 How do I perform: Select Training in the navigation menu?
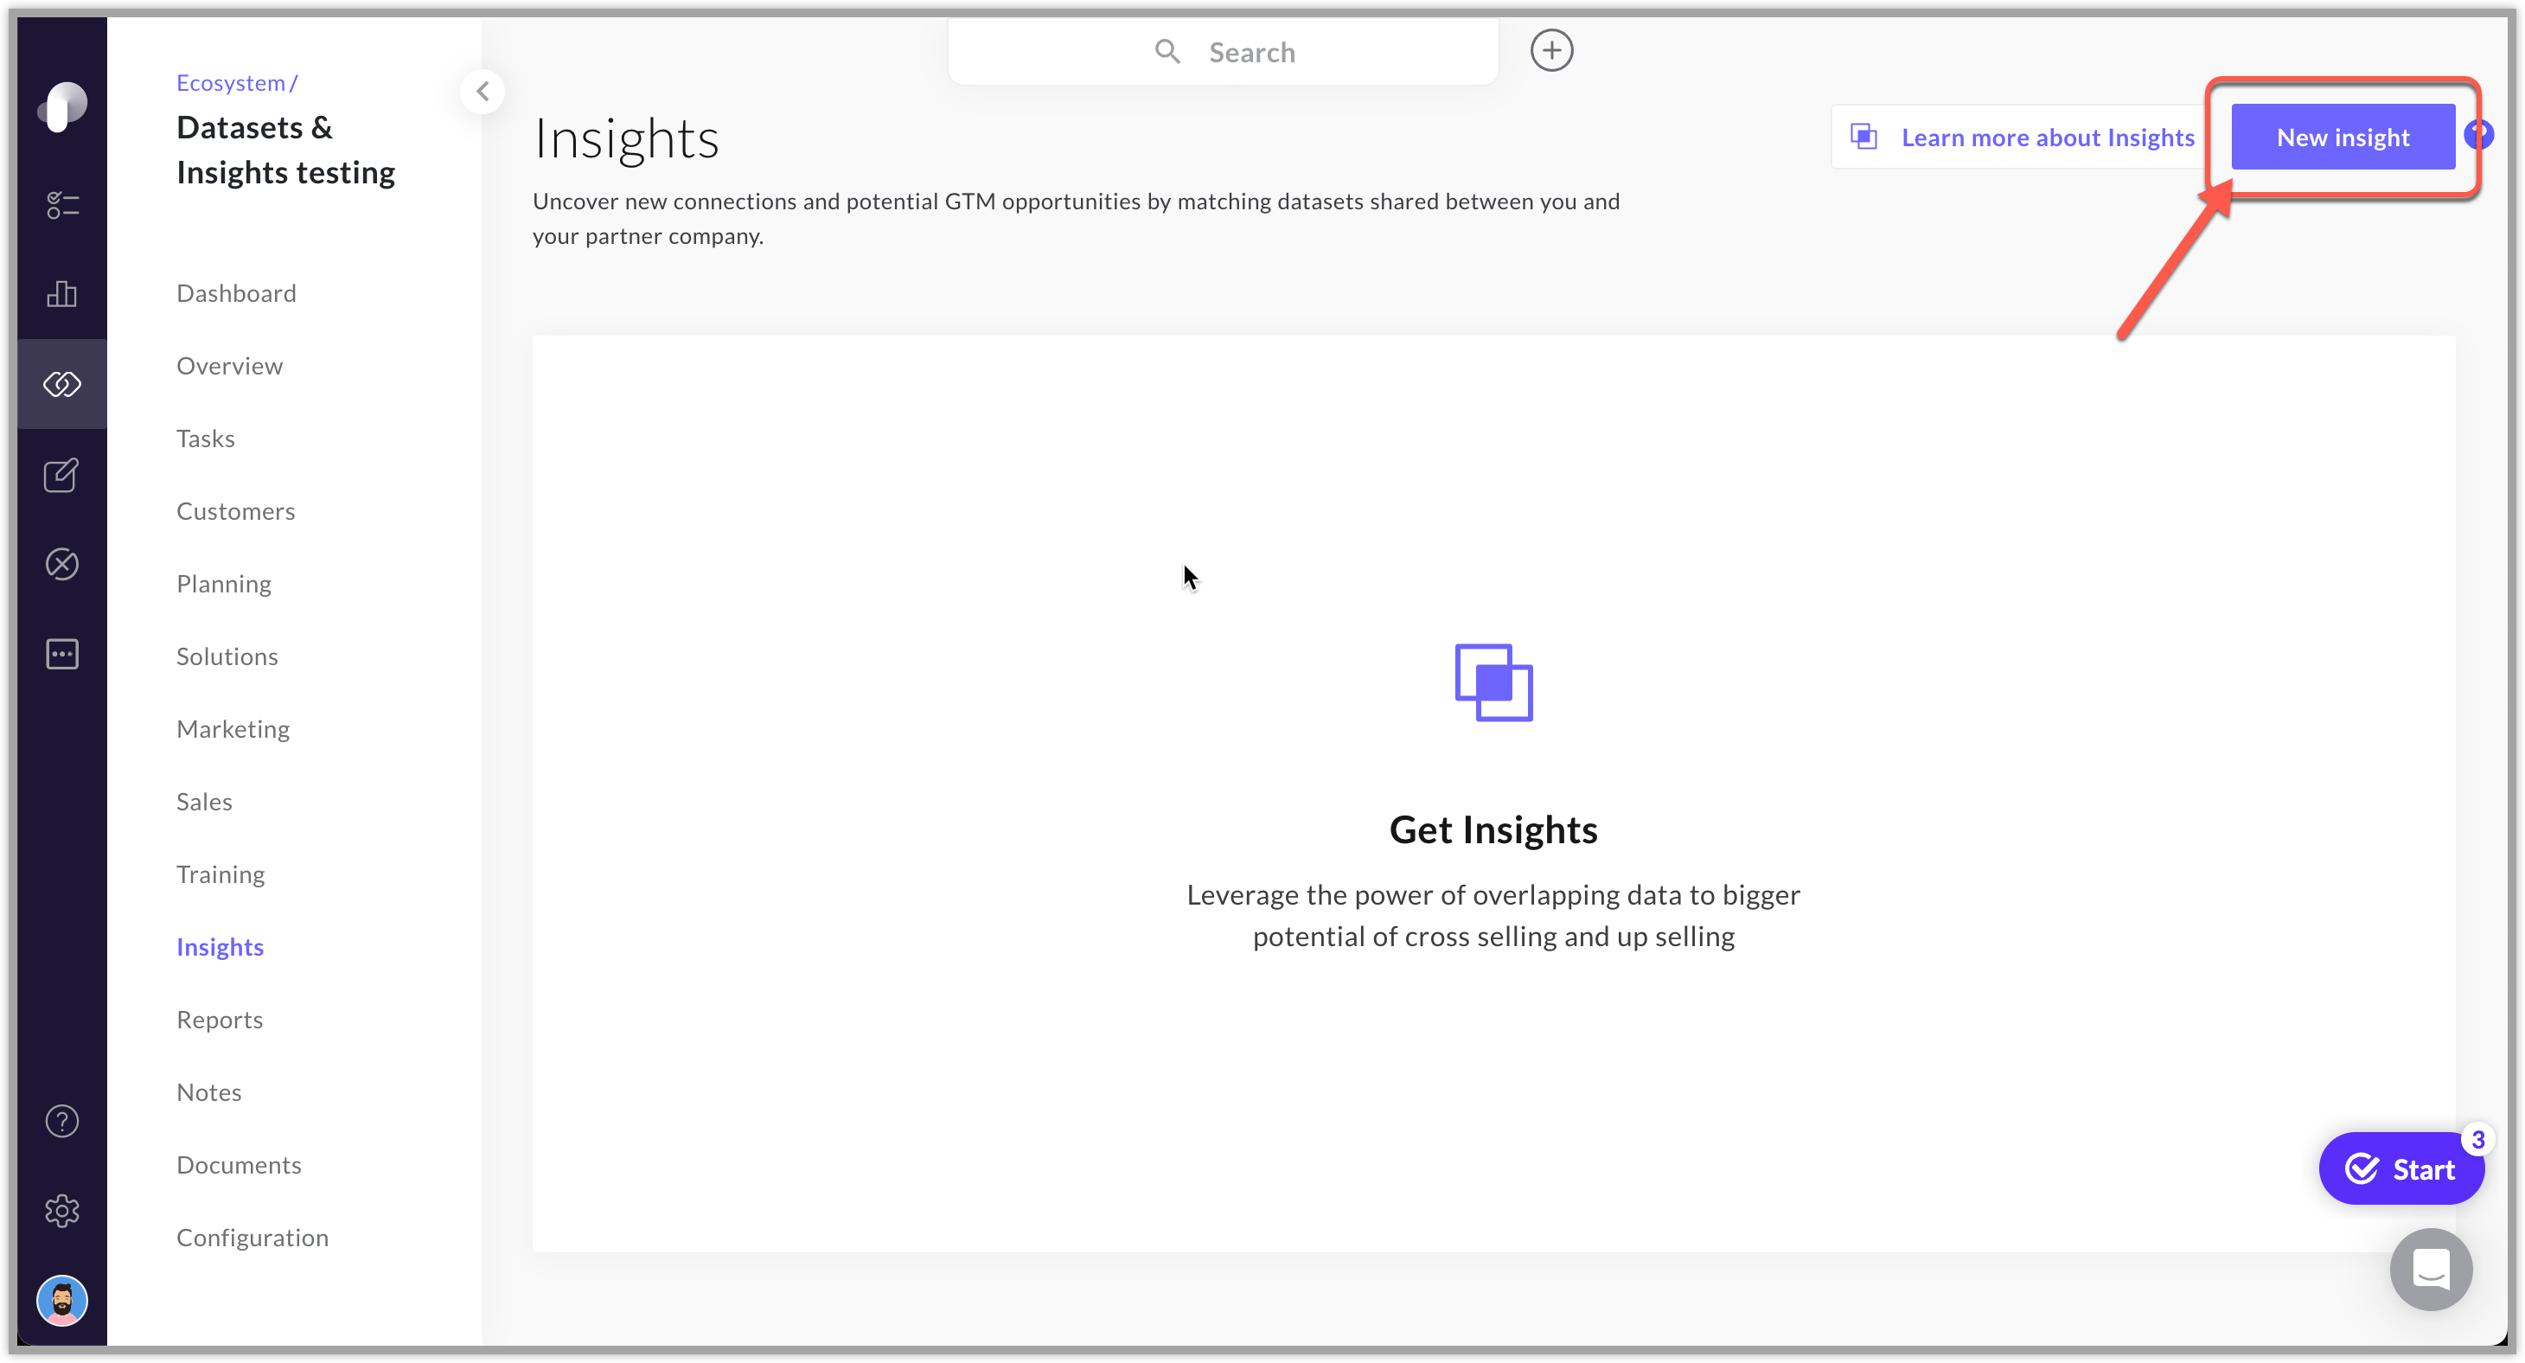[x=221, y=873]
